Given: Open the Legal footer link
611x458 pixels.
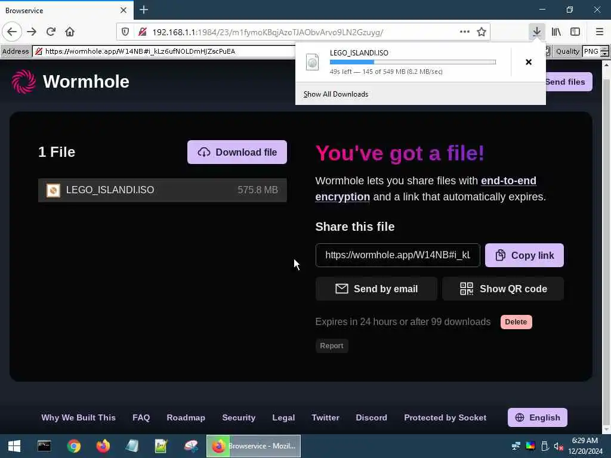Looking at the screenshot, I should pos(283,417).
